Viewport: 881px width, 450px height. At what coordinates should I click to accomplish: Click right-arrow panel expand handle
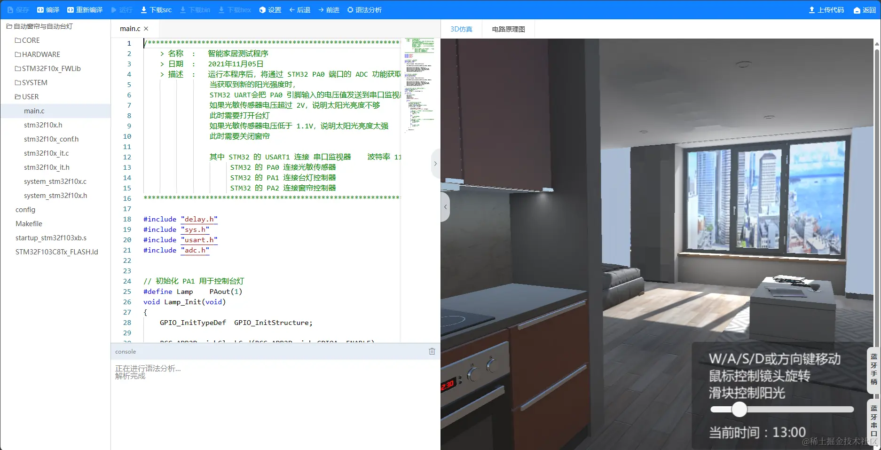[x=435, y=164]
